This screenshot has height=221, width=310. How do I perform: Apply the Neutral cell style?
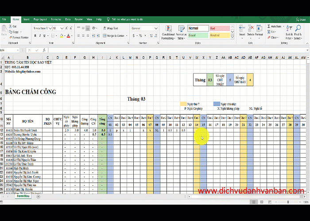220,35
